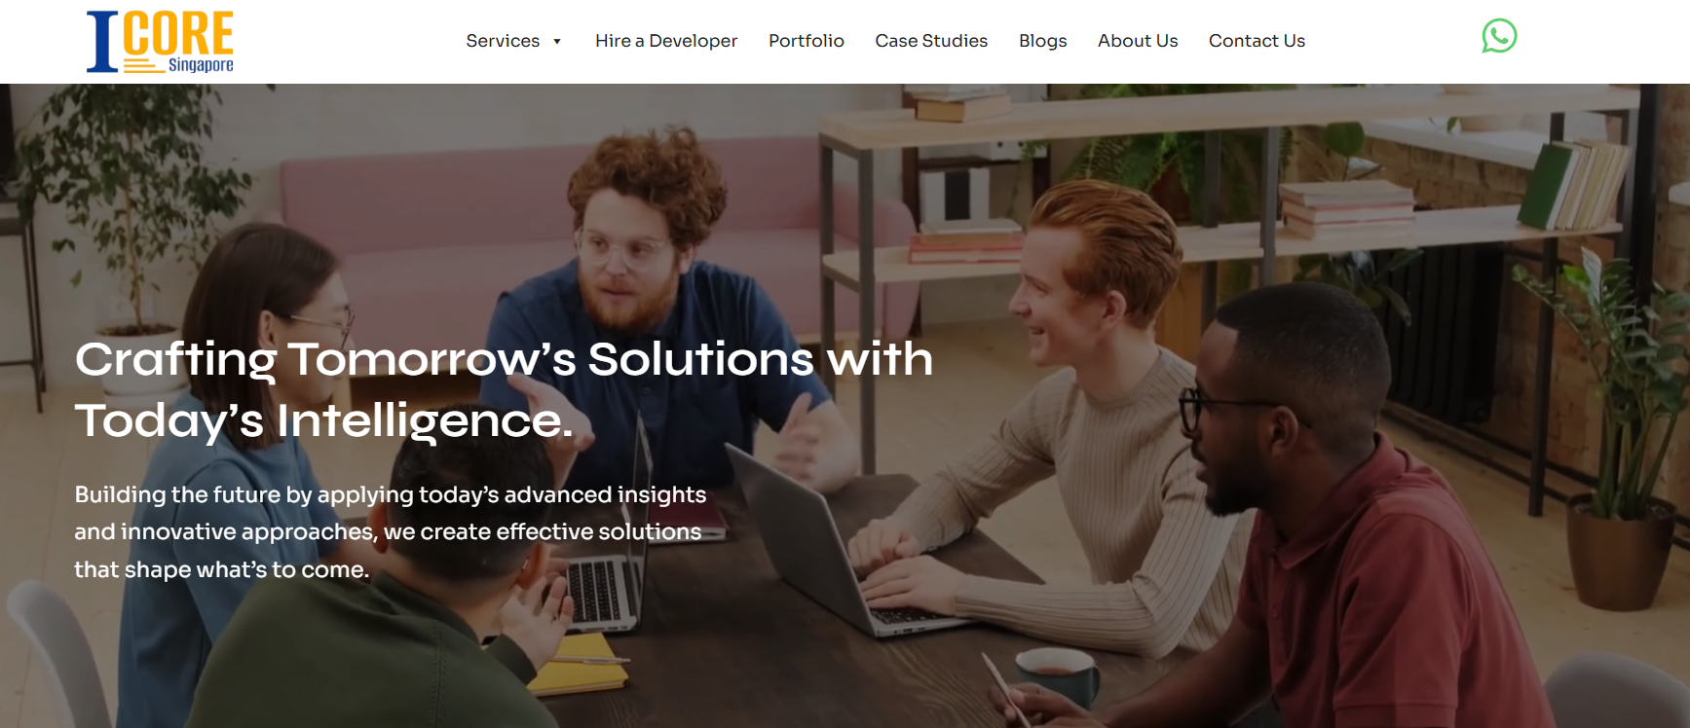Image resolution: width=1690 pixels, height=728 pixels.
Task: Navigate to Case Studies
Action: coord(931,41)
